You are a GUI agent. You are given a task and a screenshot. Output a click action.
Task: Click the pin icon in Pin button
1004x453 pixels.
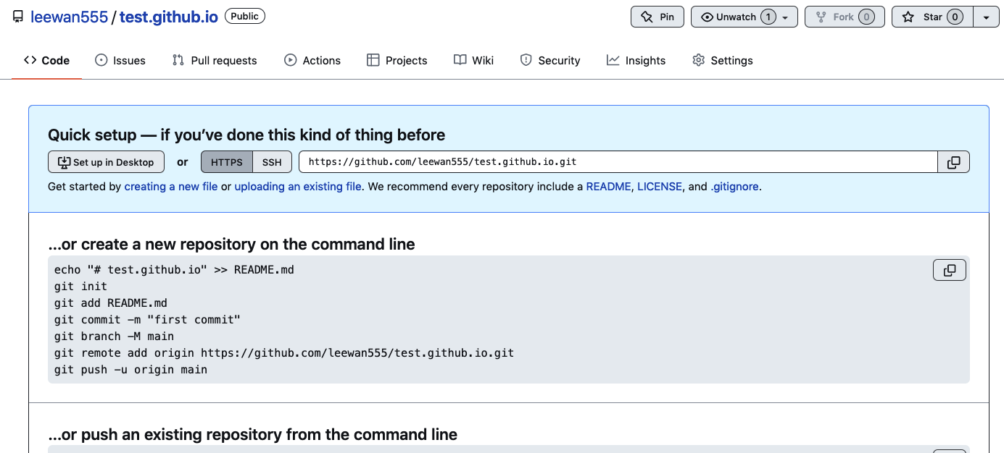pos(647,17)
